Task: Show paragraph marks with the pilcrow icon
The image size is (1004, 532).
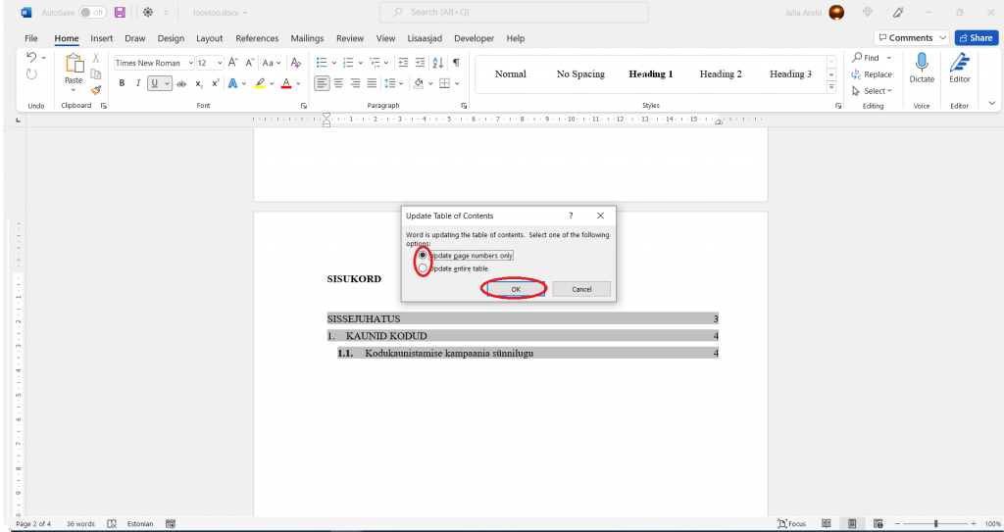Action: [456, 63]
